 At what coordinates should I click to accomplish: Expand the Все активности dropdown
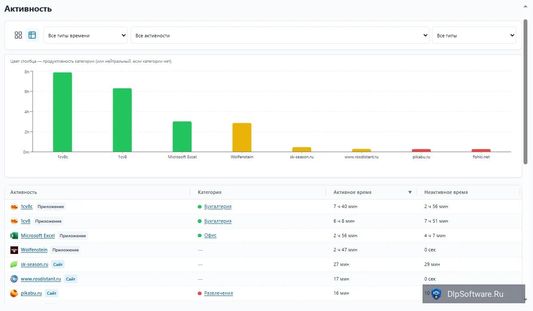(280, 36)
